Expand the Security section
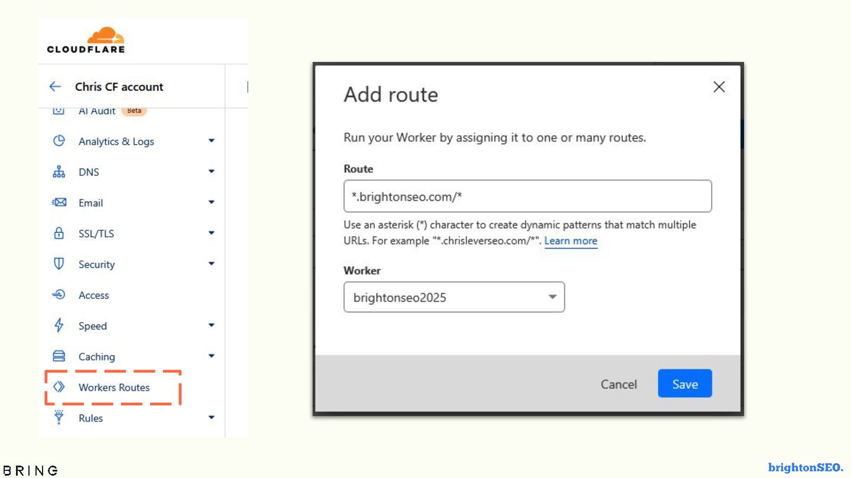The image size is (851, 478). (211, 264)
